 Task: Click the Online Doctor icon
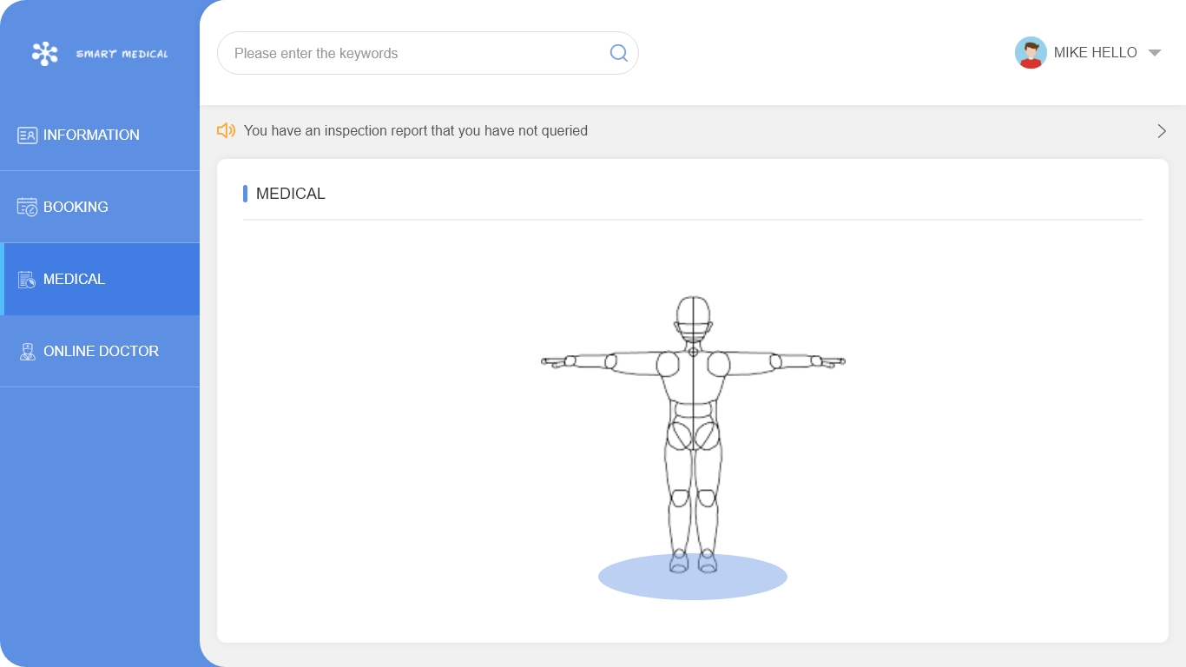point(27,352)
